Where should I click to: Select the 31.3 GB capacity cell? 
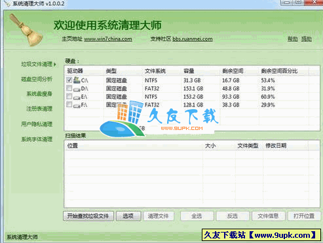192,80
